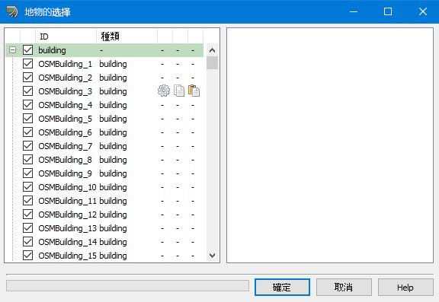Minimize the 地物的选择 window

click(x=354, y=11)
